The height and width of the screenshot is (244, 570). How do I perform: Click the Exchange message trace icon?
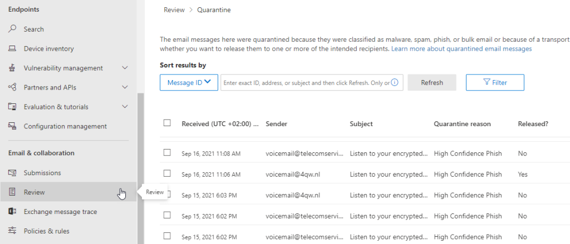point(12,212)
